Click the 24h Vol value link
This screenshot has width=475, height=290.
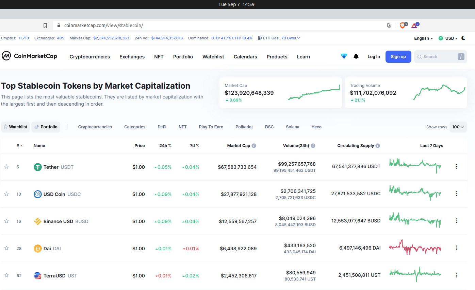(167, 38)
